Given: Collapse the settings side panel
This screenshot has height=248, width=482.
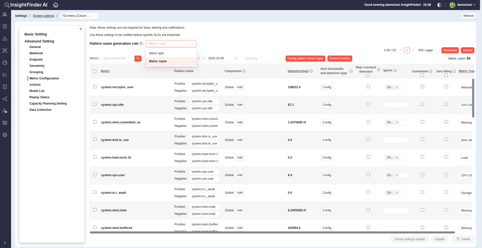Looking at the screenshot, I should 81,29.
